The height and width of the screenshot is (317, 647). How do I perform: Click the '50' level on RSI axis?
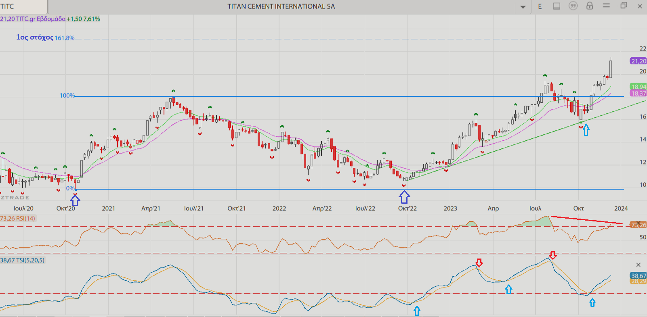point(643,237)
